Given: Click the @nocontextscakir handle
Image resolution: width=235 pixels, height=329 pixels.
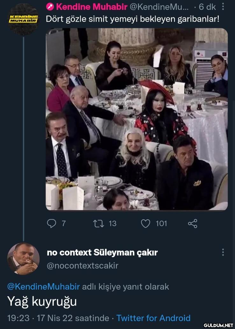Looking at the screenshot, I should click(82, 265).
